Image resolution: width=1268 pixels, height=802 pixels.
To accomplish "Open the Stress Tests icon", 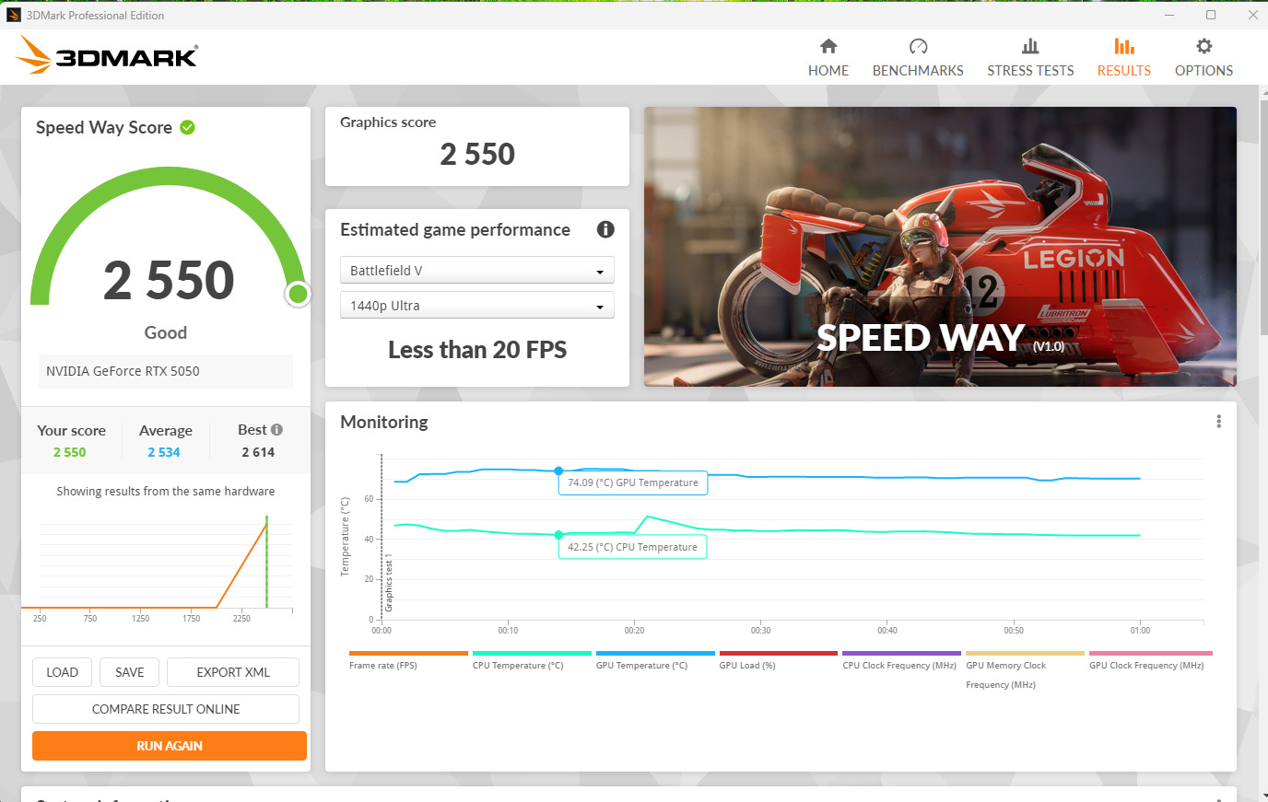I will 1030,46.
